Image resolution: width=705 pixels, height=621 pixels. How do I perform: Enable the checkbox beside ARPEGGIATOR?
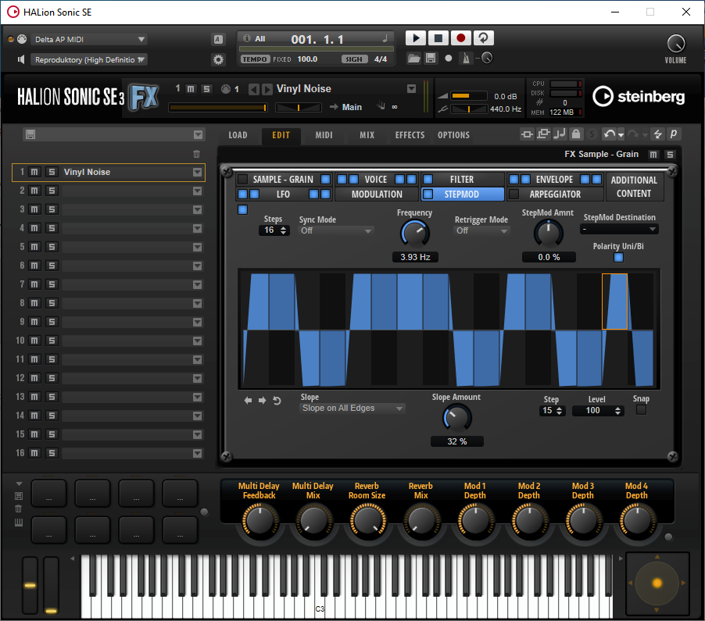pos(514,195)
